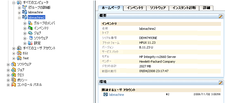The width and height of the screenshot is (225, 103).
Task: Click the serial number DEH47493NE
Action: (x=148, y=38)
